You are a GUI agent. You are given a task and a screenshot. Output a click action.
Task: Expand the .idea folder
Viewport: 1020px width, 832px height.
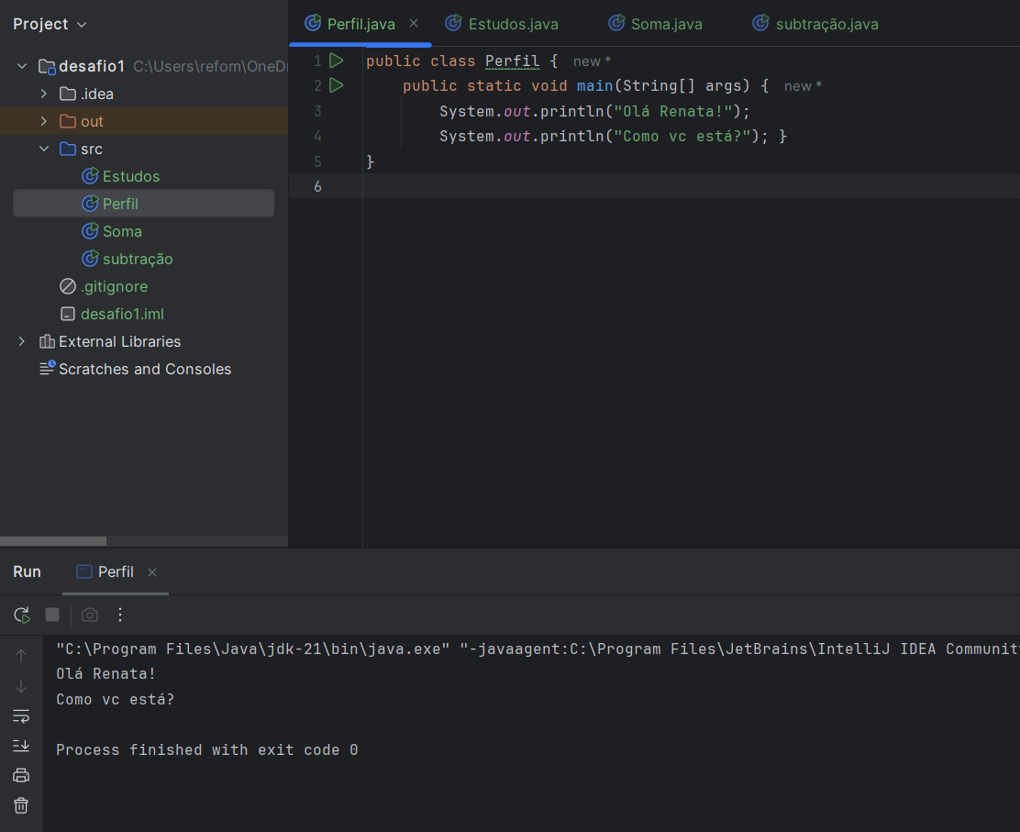tap(44, 94)
